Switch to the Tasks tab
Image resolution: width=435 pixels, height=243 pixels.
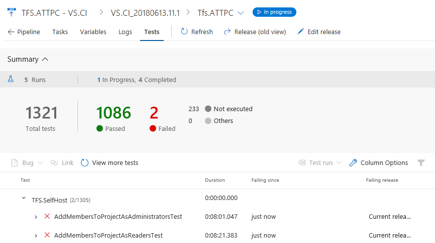point(60,32)
